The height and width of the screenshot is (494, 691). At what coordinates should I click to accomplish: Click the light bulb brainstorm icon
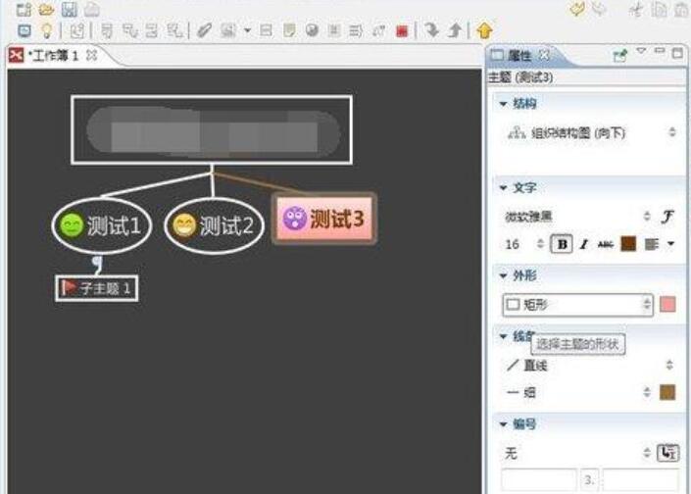[46, 30]
